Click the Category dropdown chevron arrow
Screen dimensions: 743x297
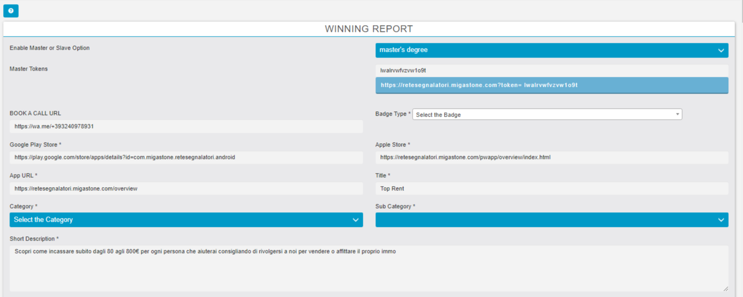[356, 220]
